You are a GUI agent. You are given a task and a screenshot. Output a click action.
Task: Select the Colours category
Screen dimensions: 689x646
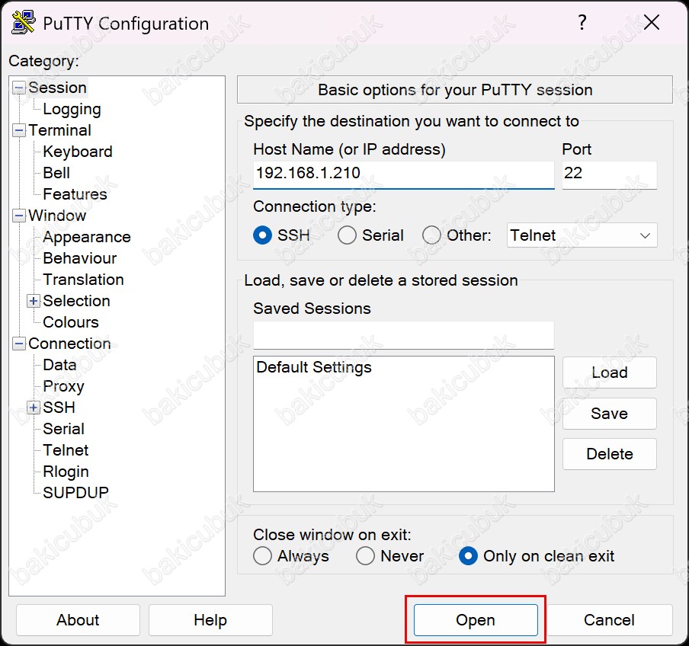(x=71, y=322)
